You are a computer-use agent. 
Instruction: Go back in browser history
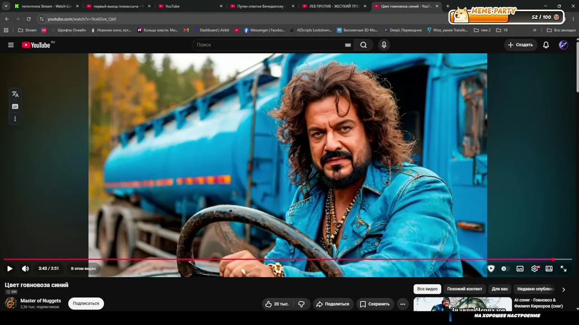coord(7,19)
